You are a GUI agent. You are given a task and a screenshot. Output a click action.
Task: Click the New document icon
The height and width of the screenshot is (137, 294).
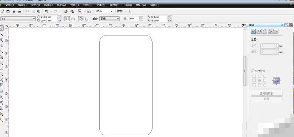point(3,11)
